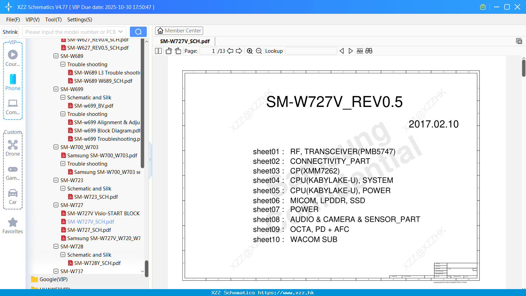The width and height of the screenshot is (526, 296).
Task: Click the blue search button
Action: click(x=138, y=32)
